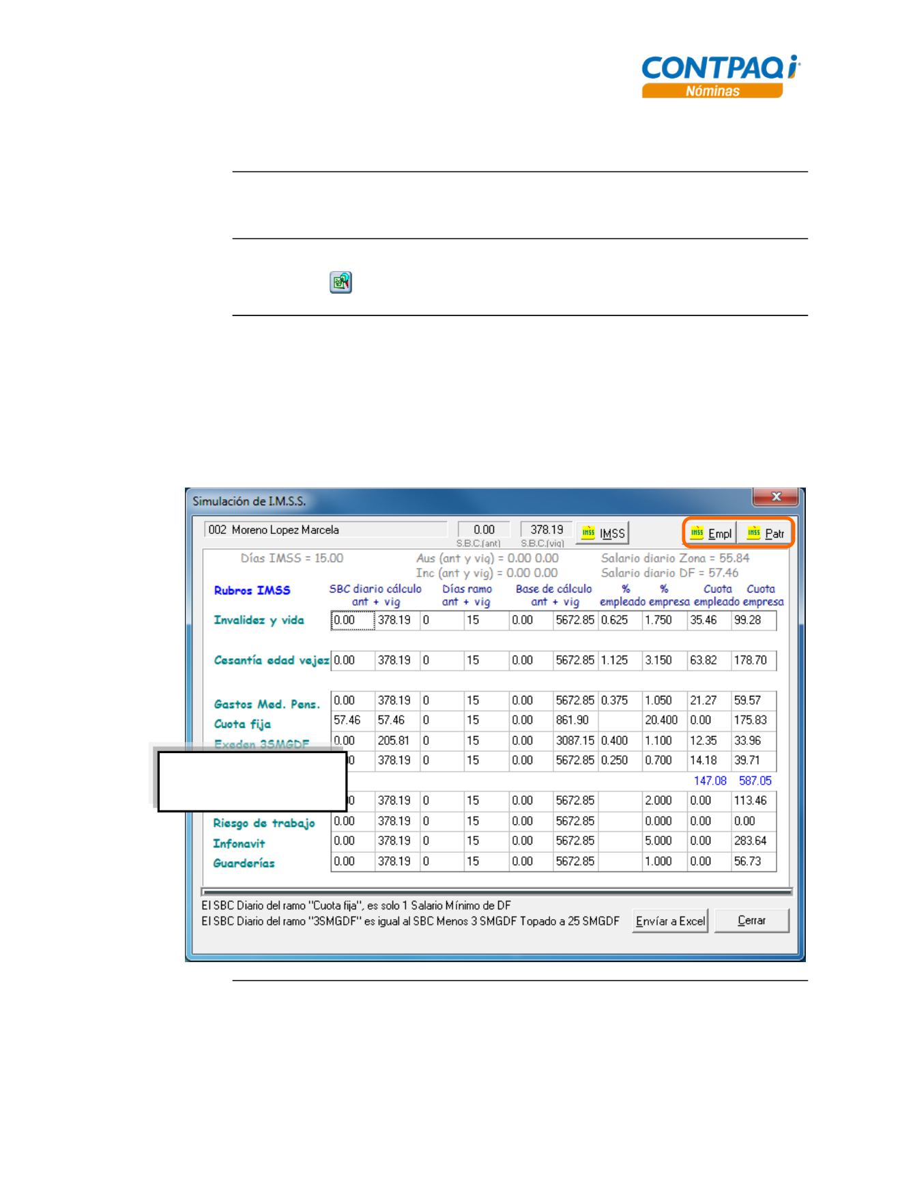Click Gastos Med. Pens. cuota empleado 21.27

click(x=708, y=700)
